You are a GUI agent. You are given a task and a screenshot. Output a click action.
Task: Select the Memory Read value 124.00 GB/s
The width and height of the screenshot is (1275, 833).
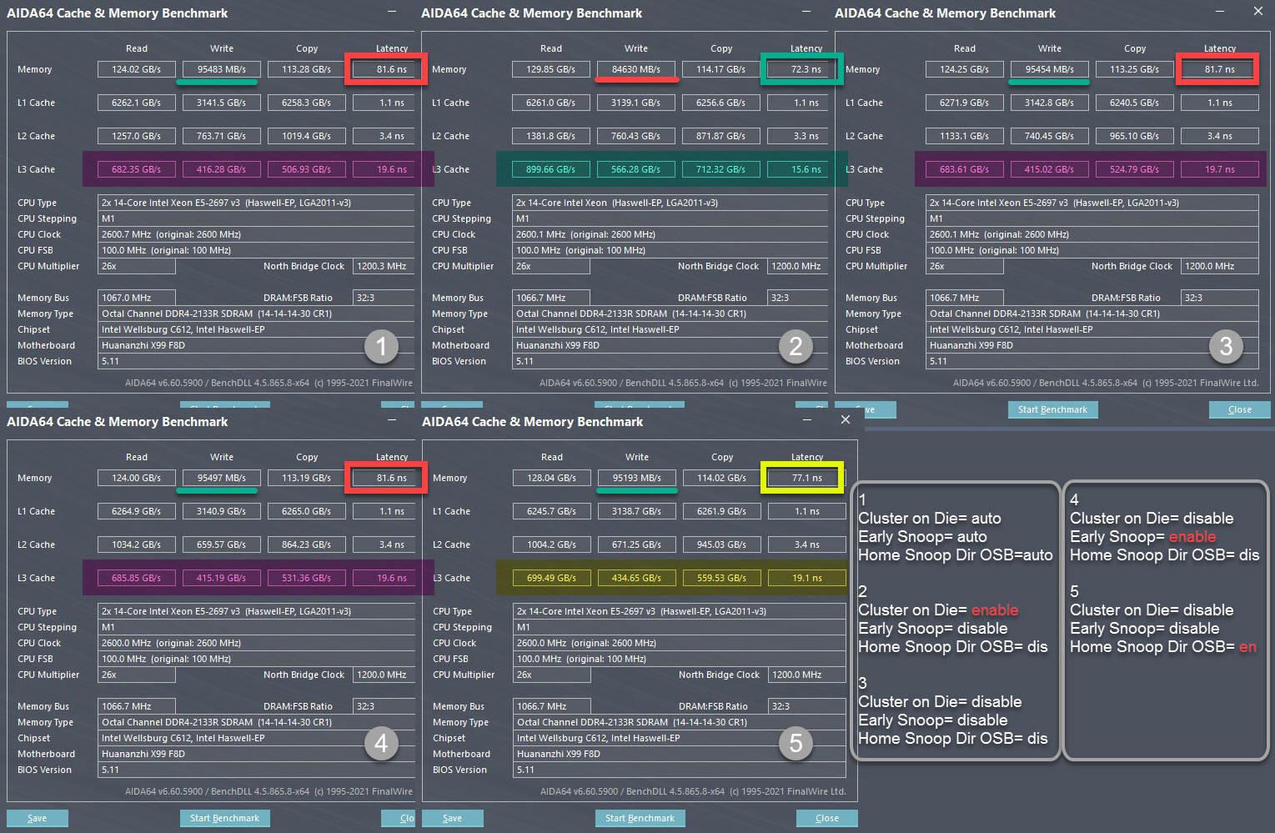pyautogui.click(x=136, y=478)
